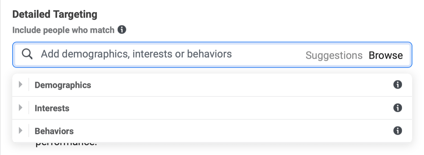Click the Include people who match label

pyautogui.click(x=63, y=30)
